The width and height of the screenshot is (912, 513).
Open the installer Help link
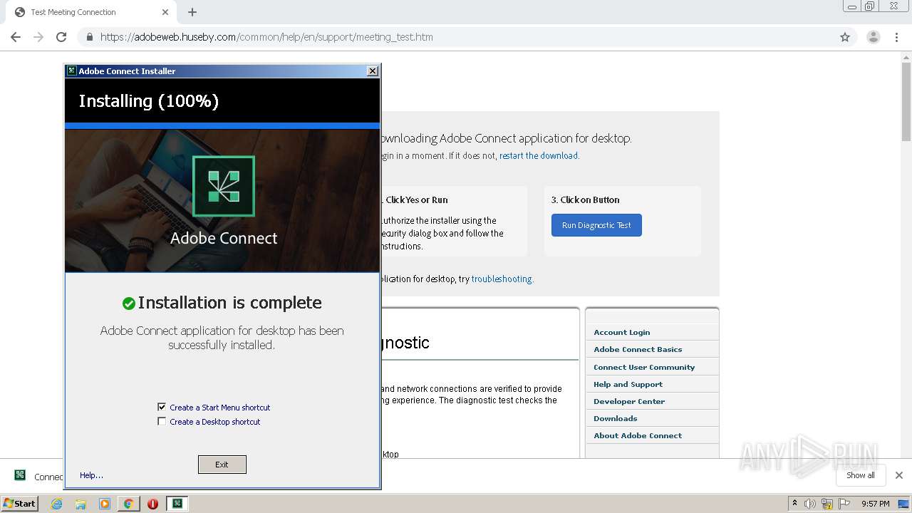[x=91, y=475]
